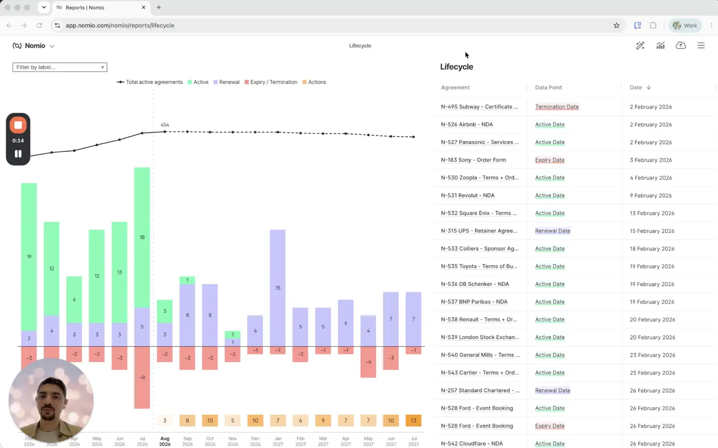
Task: Open the hamburger menu
Action: point(701,46)
